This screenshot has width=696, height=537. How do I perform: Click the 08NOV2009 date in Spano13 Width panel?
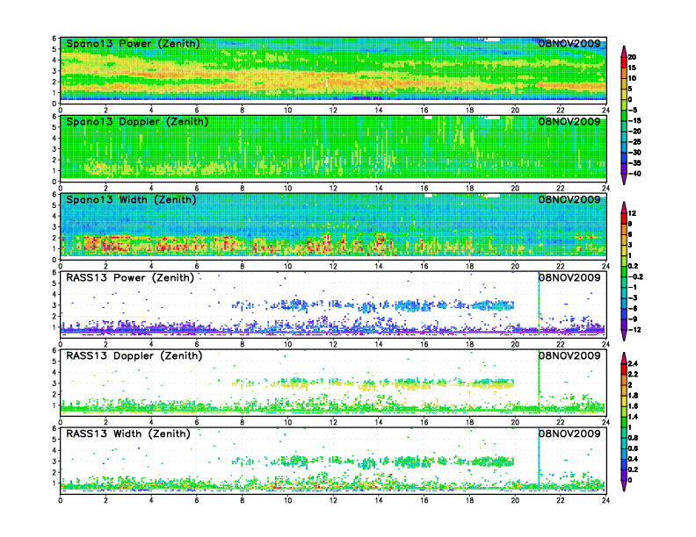click(x=569, y=199)
